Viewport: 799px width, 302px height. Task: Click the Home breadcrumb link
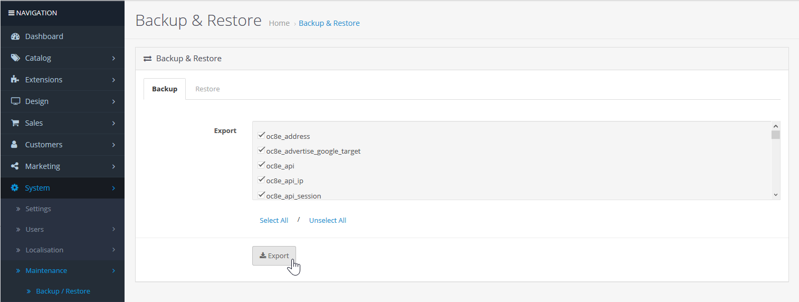pyautogui.click(x=279, y=23)
